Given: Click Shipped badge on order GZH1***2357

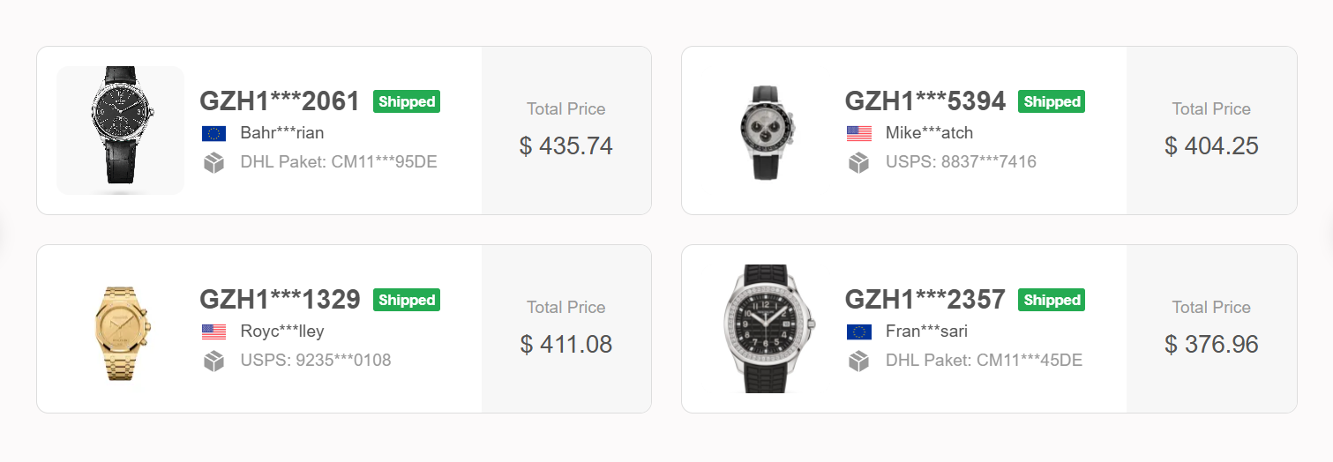Looking at the screenshot, I should click(x=1052, y=300).
